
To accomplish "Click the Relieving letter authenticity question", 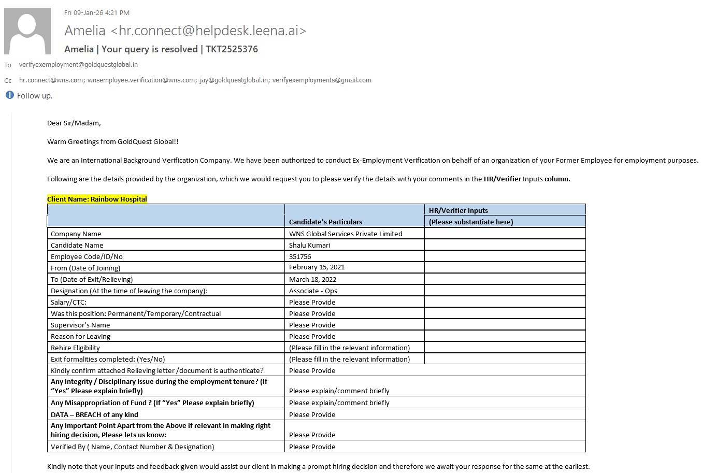I will 157,370.
